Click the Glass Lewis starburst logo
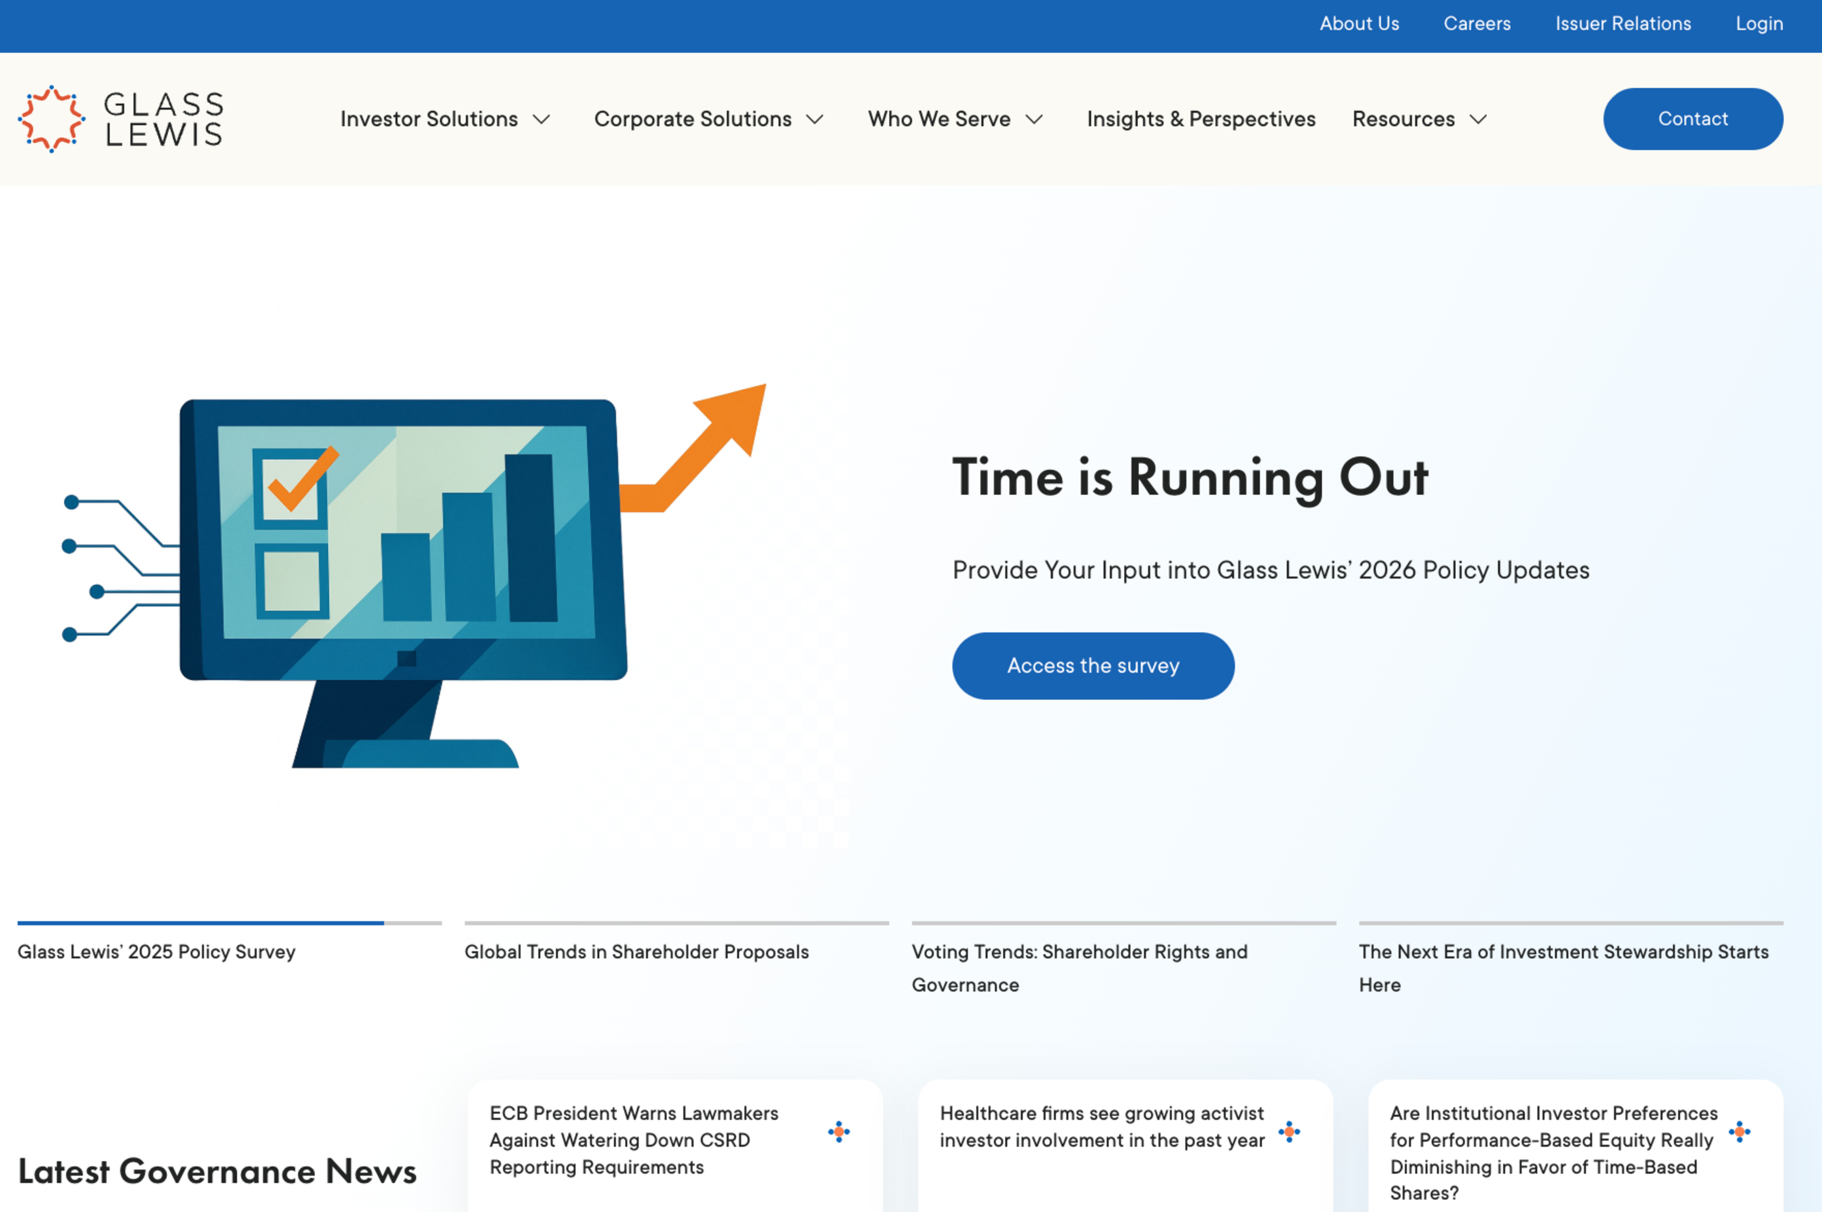Screen dimensions: 1822x1212 click(51, 119)
